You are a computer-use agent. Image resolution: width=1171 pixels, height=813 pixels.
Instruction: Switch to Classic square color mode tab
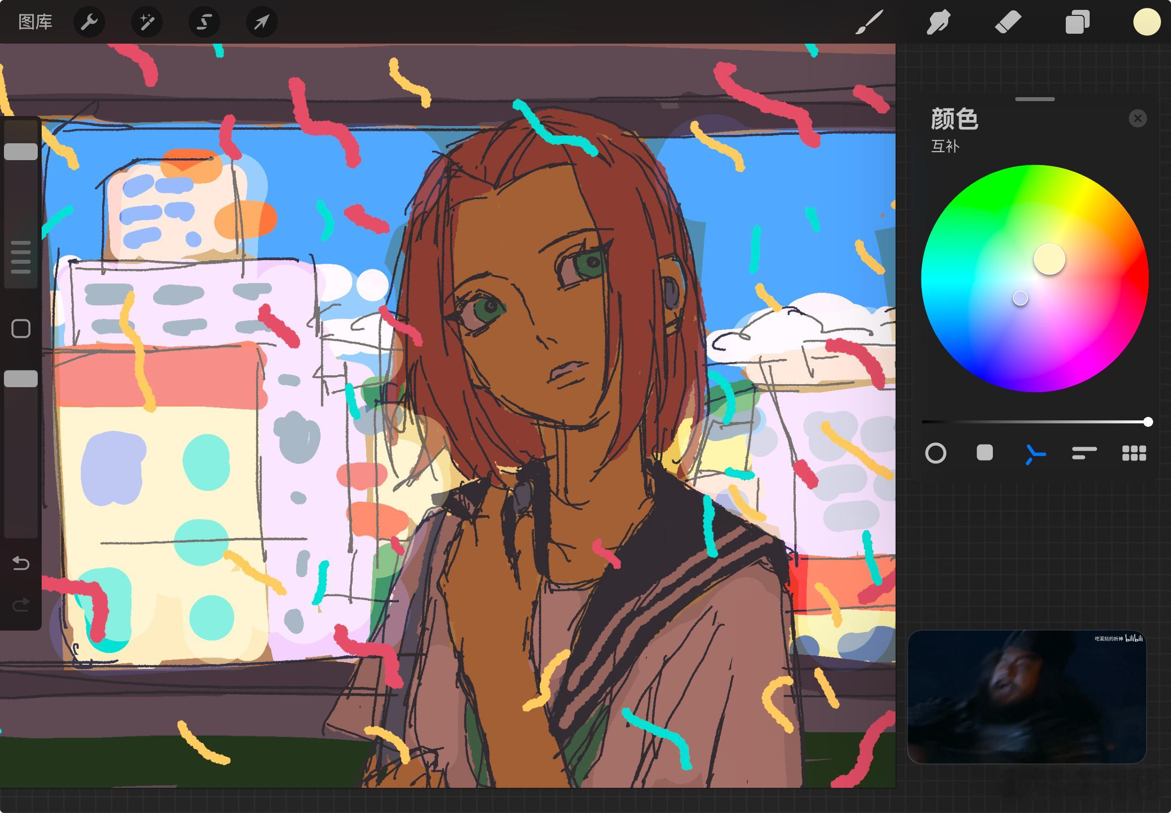(x=984, y=452)
